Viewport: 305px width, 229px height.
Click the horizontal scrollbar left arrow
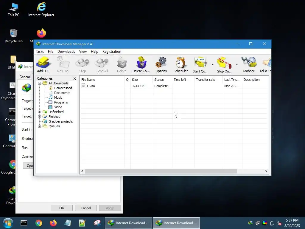[x=82, y=171]
